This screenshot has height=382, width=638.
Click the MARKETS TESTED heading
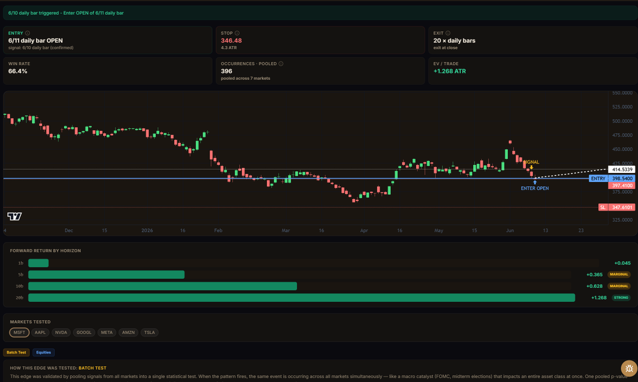coord(30,322)
